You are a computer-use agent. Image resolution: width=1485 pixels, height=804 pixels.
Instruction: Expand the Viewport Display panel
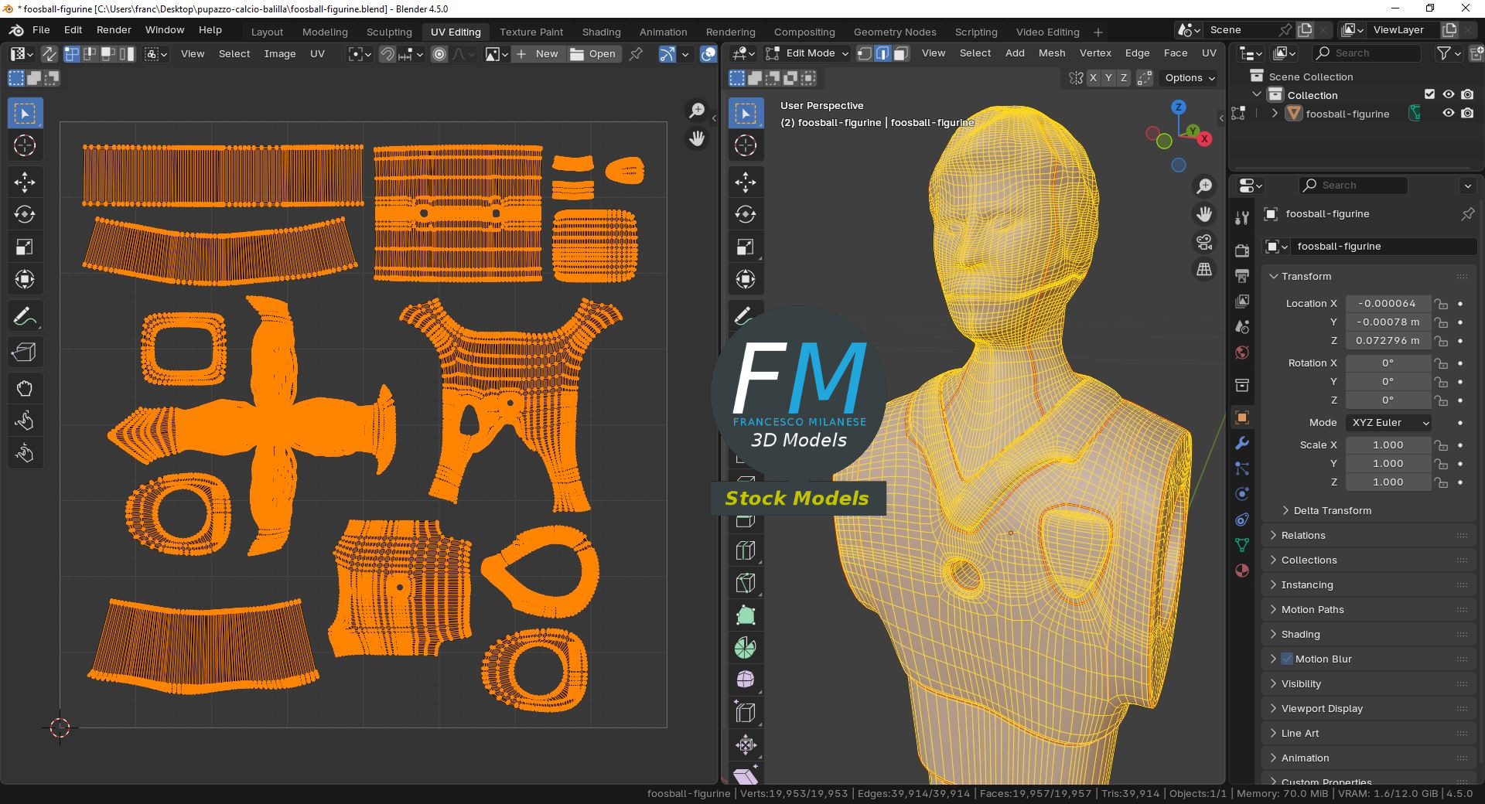coord(1321,708)
